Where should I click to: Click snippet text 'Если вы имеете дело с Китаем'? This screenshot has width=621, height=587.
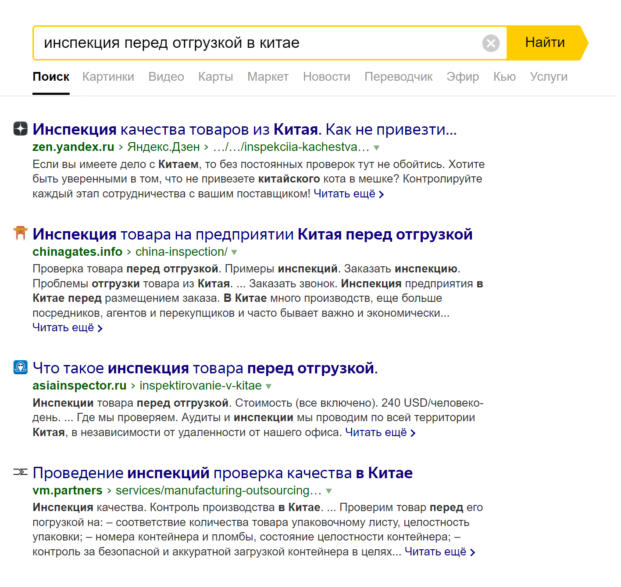pyautogui.click(x=116, y=165)
